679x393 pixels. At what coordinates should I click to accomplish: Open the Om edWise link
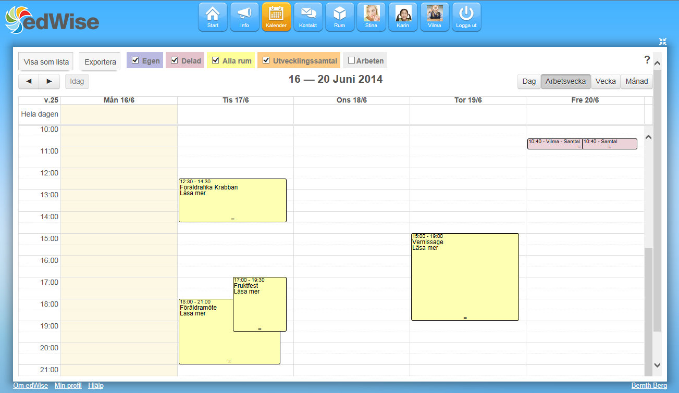point(30,386)
